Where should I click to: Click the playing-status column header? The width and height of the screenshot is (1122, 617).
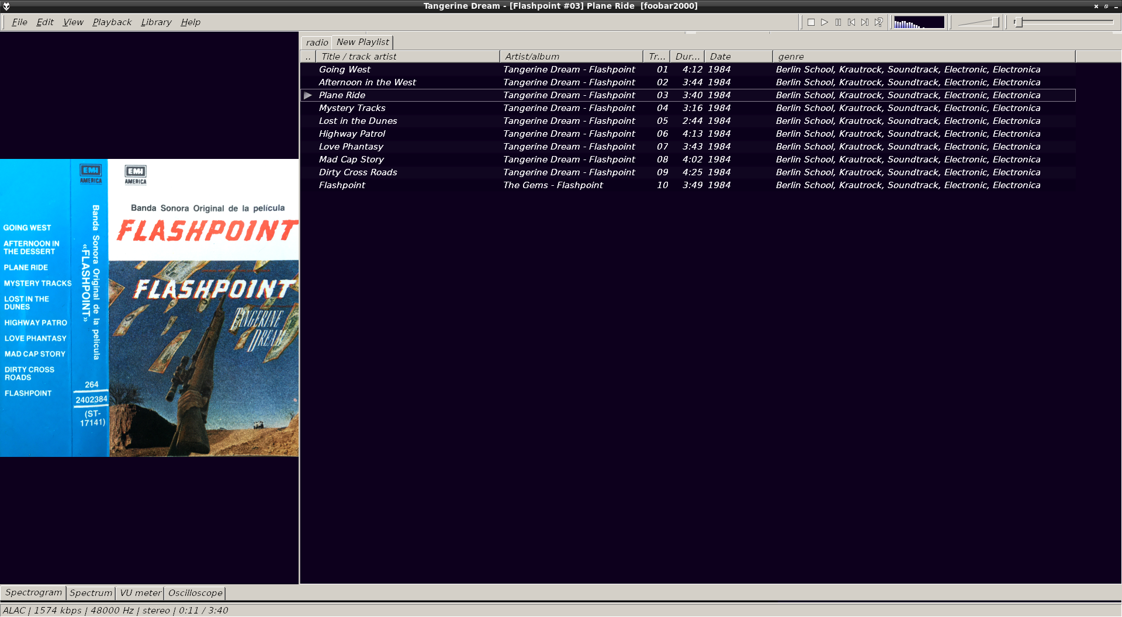tap(308, 57)
